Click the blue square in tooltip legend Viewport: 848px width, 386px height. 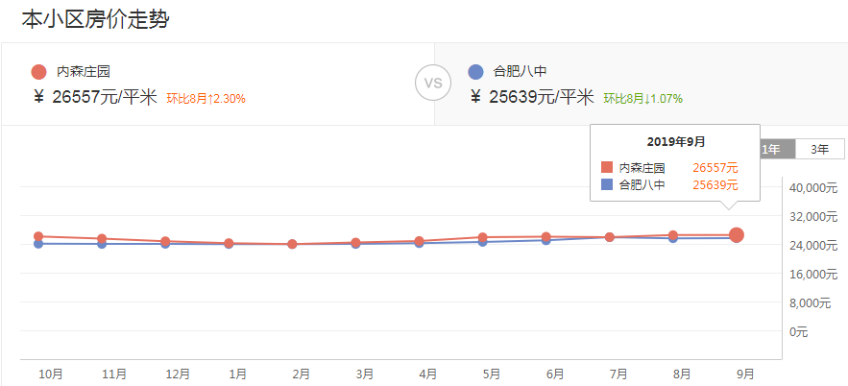pyautogui.click(x=606, y=184)
